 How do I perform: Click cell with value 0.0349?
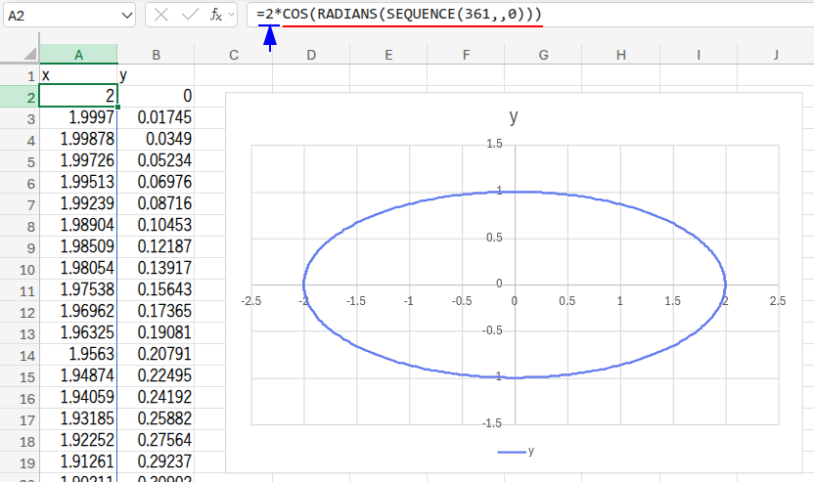click(156, 140)
